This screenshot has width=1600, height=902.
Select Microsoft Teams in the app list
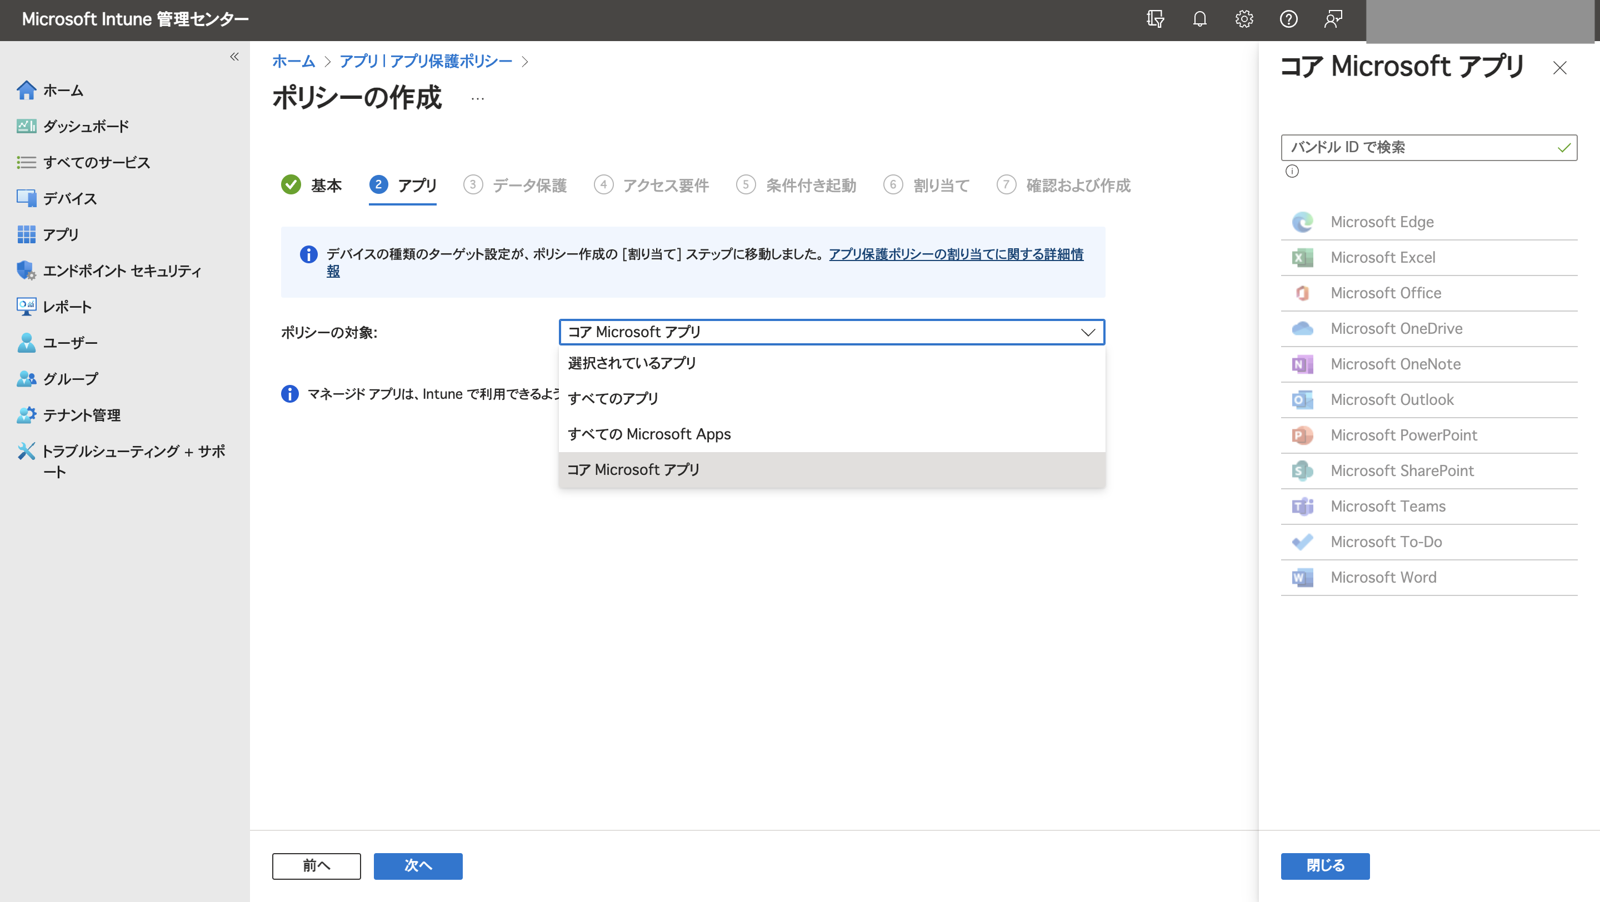coord(1428,507)
